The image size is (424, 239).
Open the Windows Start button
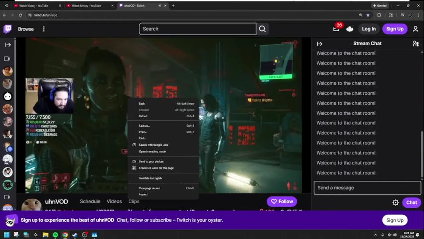pos(7,235)
